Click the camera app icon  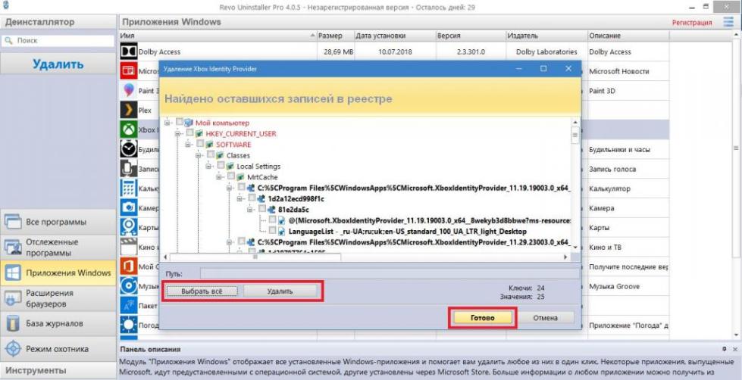[128, 207]
